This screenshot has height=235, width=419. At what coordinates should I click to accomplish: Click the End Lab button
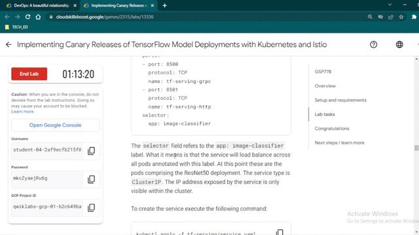(29, 74)
